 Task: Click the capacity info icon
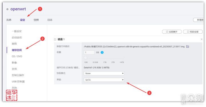[102, 52]
